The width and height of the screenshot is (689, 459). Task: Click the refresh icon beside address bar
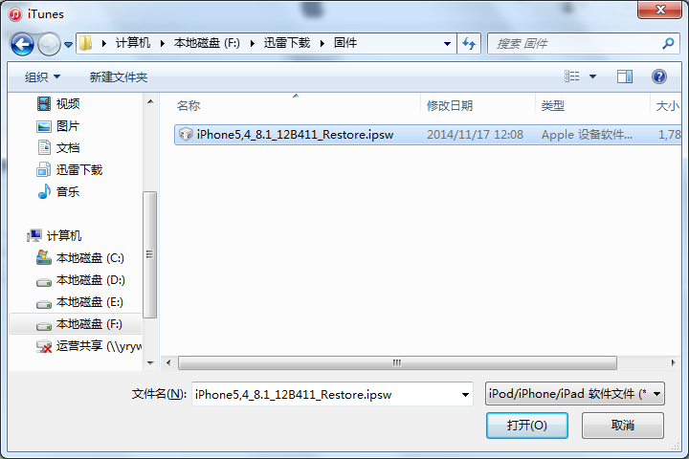(469, 43)
